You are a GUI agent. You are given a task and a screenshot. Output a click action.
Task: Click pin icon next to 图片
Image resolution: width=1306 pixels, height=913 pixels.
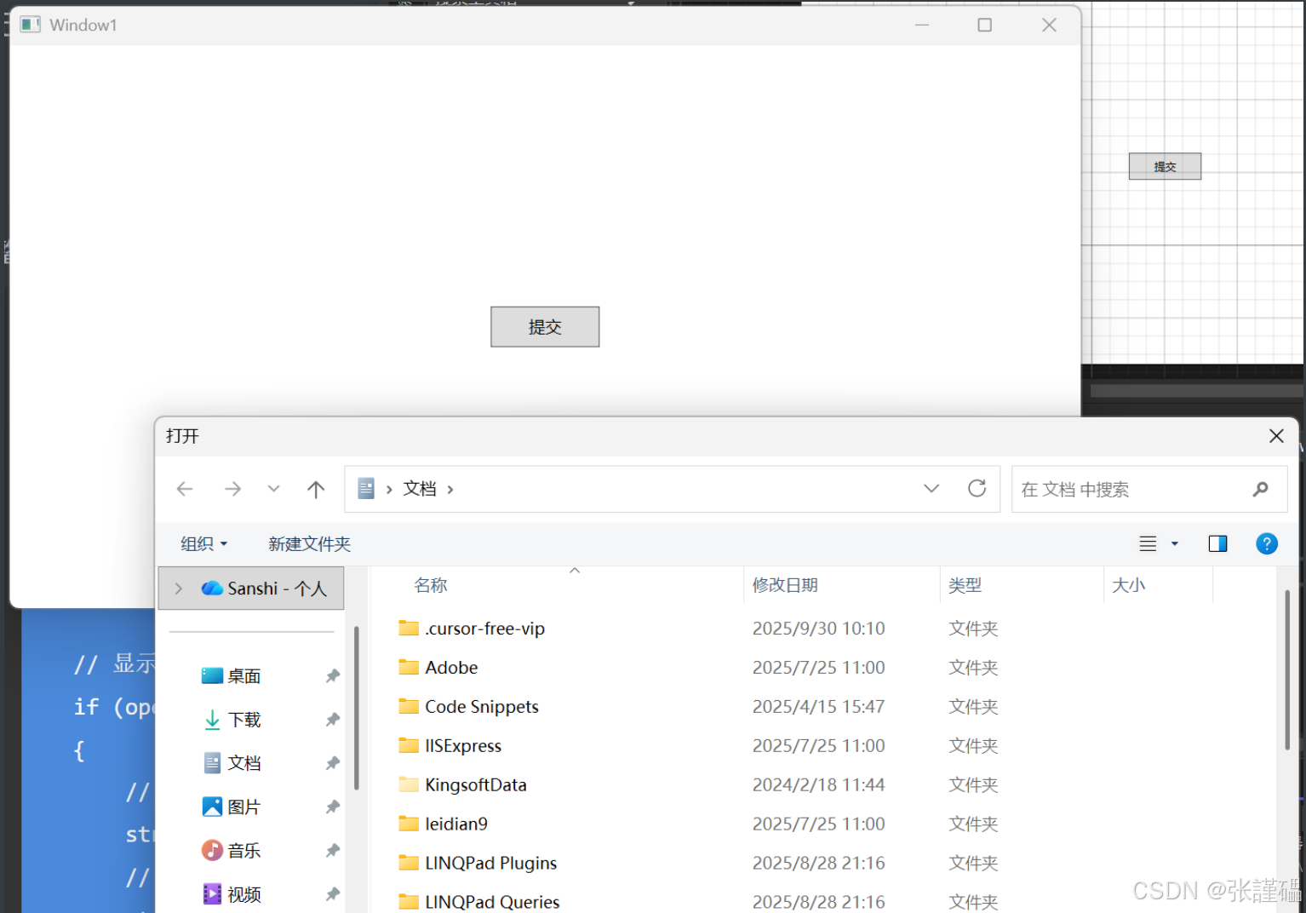(332, 807)
